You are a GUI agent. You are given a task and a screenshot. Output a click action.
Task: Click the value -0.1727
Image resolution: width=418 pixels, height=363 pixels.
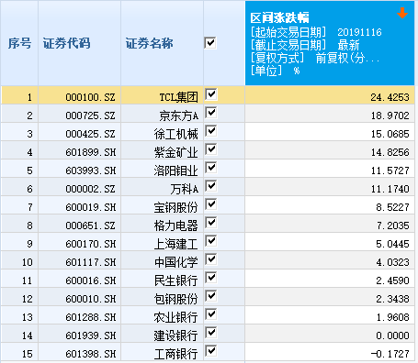[390, 354]
